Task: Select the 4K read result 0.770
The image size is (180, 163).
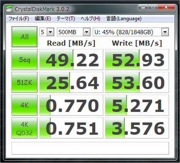Action: (x=71, y=105)
